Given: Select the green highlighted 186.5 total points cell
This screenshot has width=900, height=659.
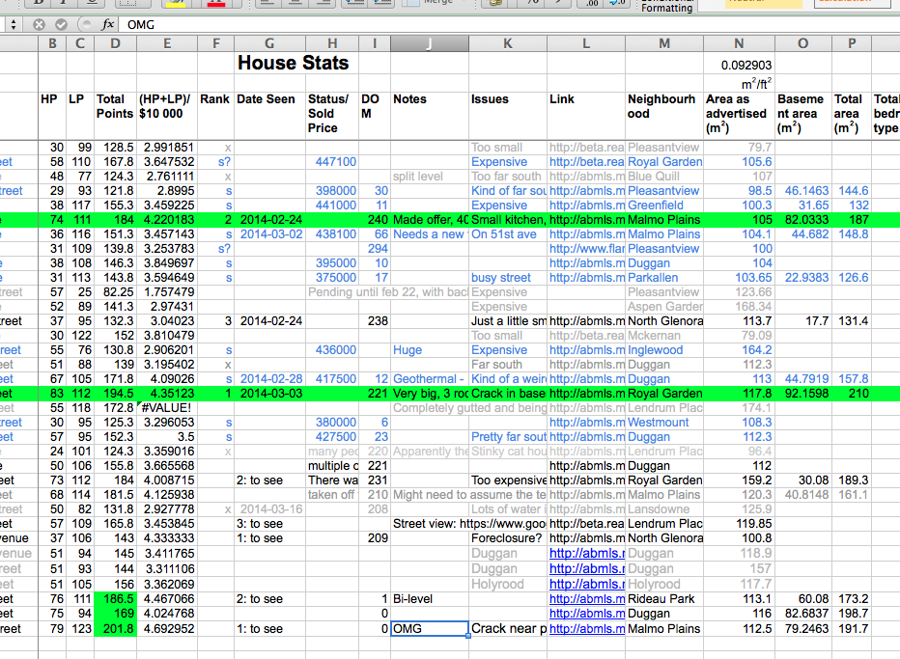Looking at the screenshot, I should click(x=115, y=599).
